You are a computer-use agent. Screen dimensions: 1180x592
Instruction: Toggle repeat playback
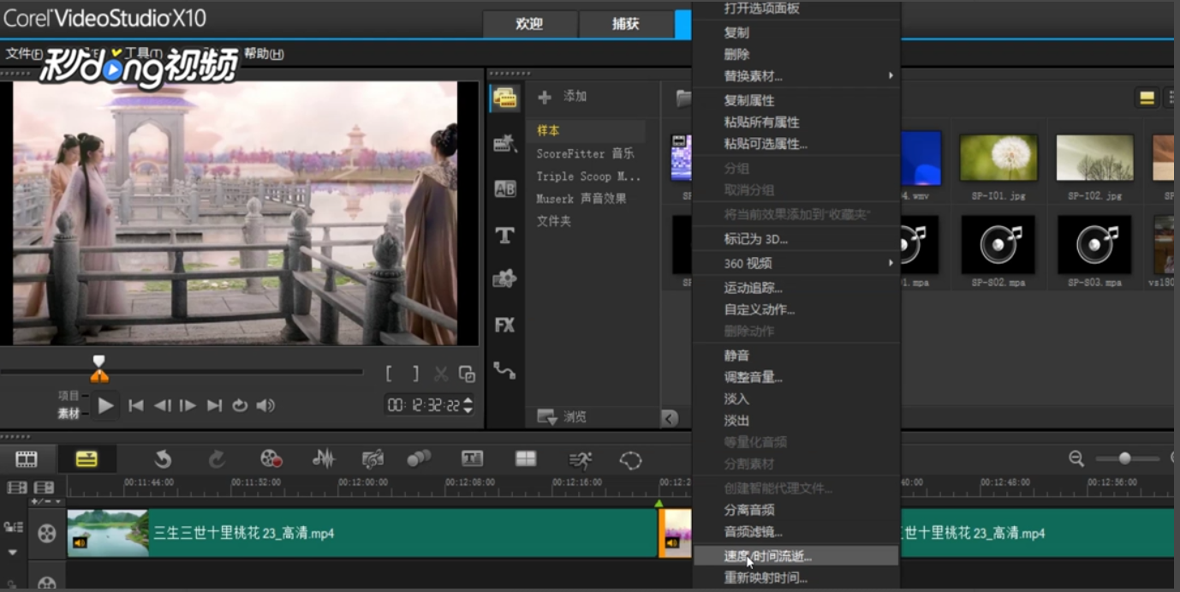pos(240,406)
